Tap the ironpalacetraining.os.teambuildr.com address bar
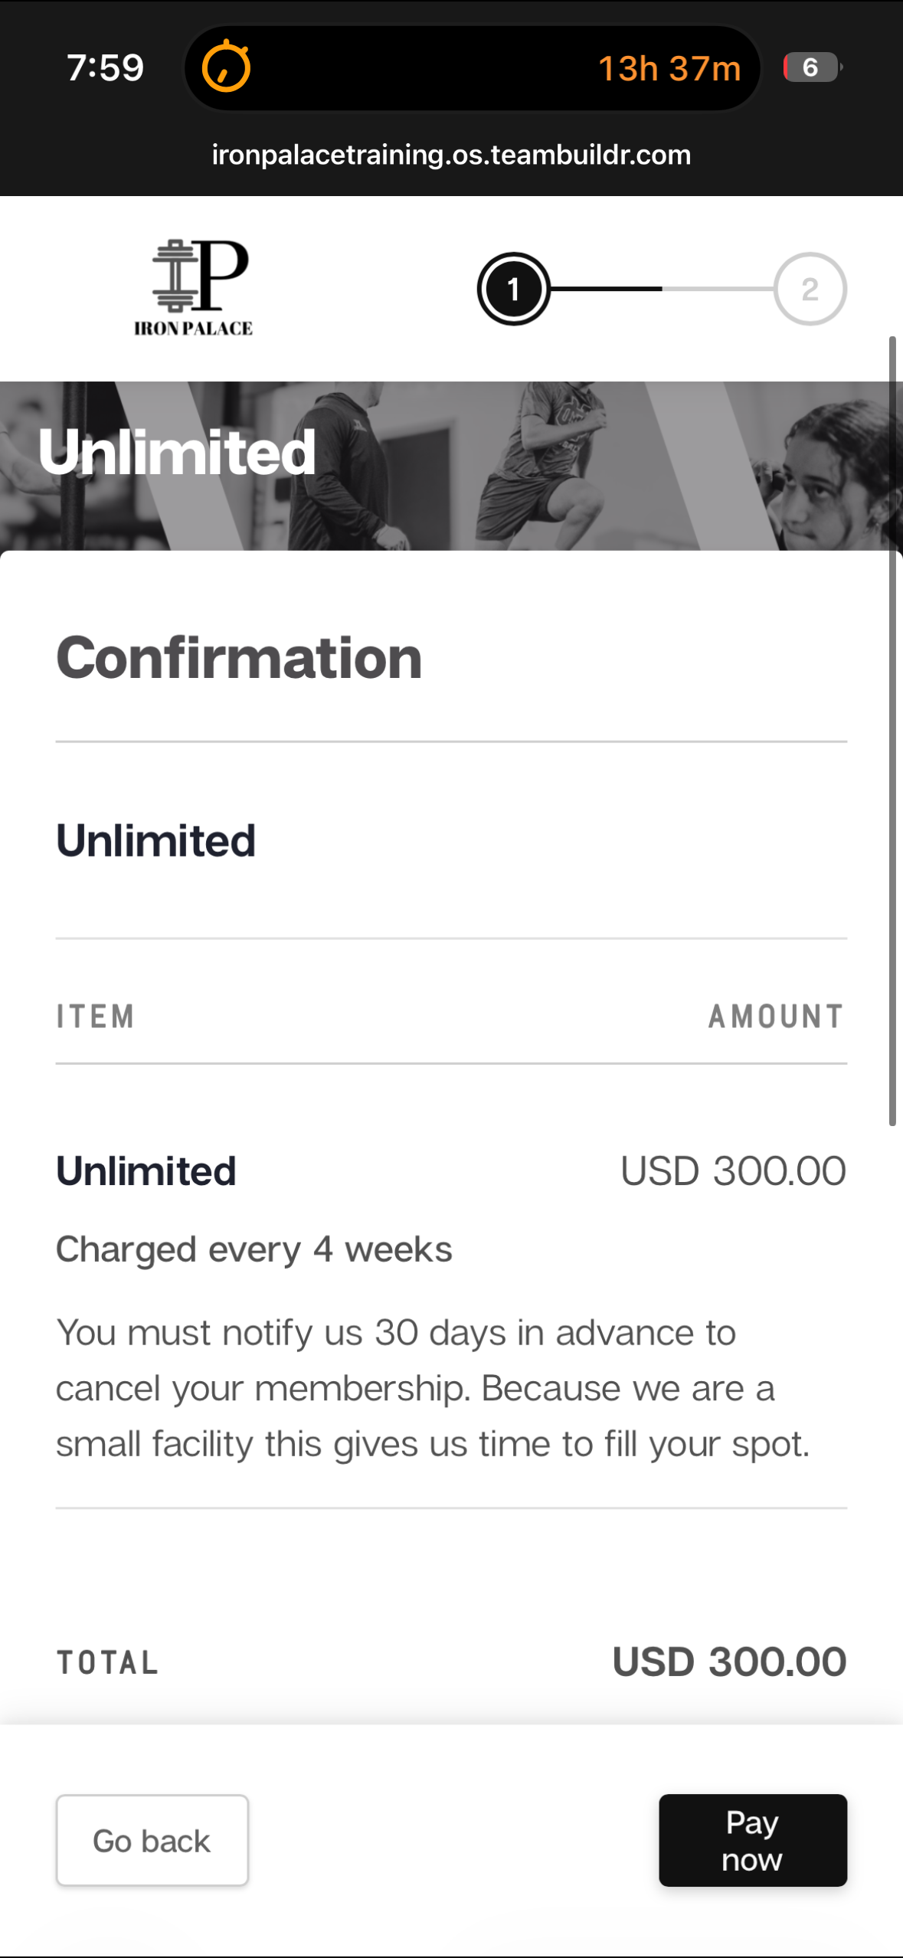Viewport: 903px width, 1958px height. click(x=451, y=155)
